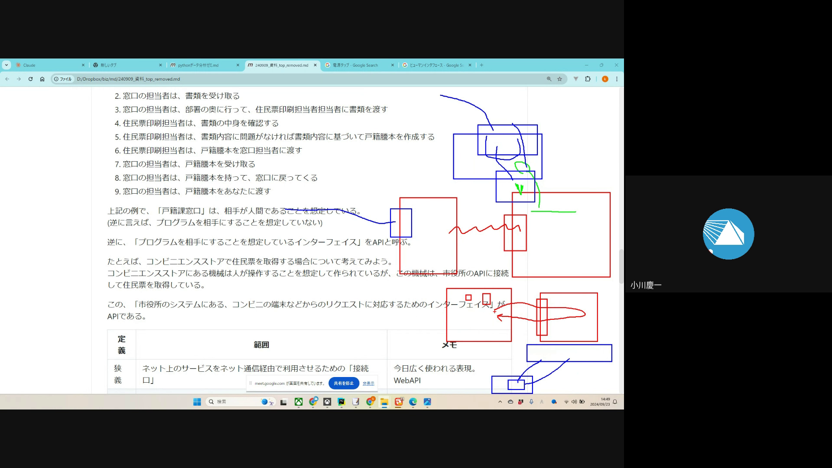Screen dimensions: 832x468
Task: Open PyCharm from the taskbar
Action: [x=341, y=402]
